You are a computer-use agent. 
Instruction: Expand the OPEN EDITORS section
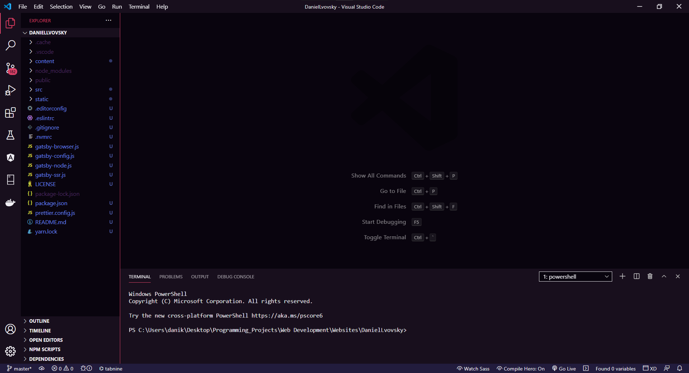pos(70,340)
